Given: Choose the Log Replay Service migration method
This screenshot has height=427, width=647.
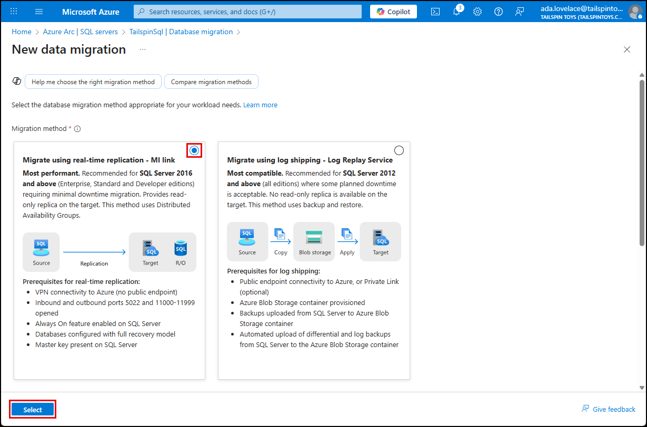Looking at the screenshot, I should 399,150.
